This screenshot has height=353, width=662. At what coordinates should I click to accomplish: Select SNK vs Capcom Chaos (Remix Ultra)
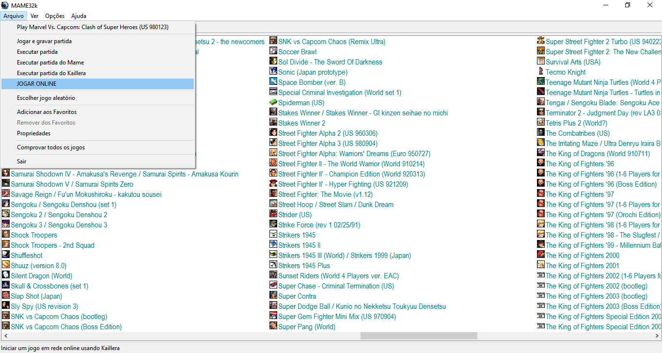pyautogui.click(x=332, y=42)
